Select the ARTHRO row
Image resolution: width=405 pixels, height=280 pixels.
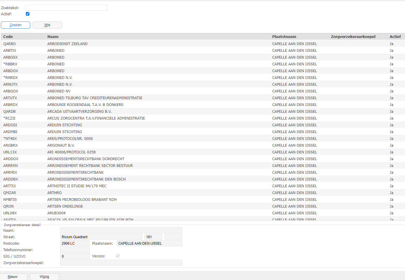tap(203, 193)
